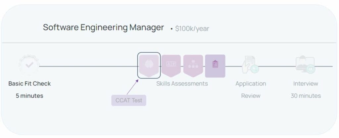The height and width of the screenshot is (138, 339).
Task: Click the 5 minutes duration text
Action: click(x=29, y=96)
